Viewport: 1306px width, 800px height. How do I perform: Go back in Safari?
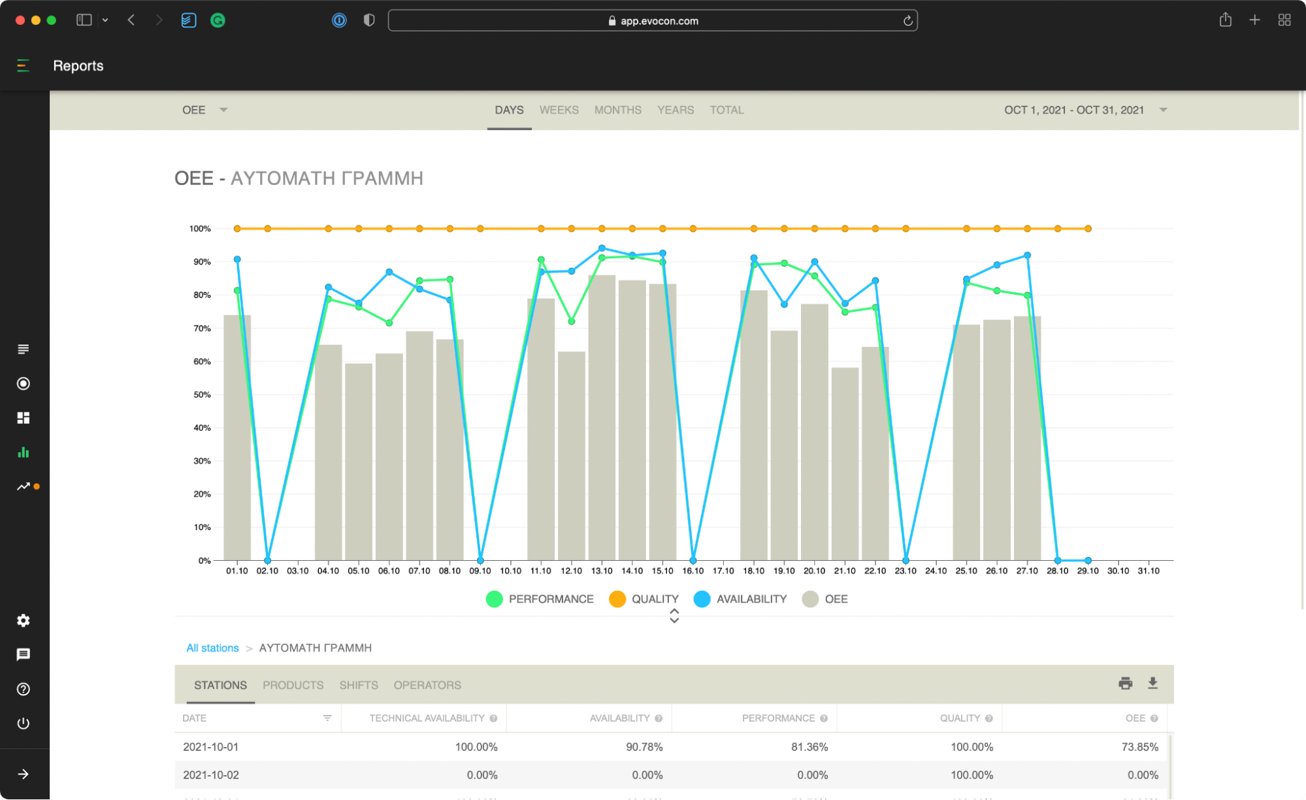(131, 20)
